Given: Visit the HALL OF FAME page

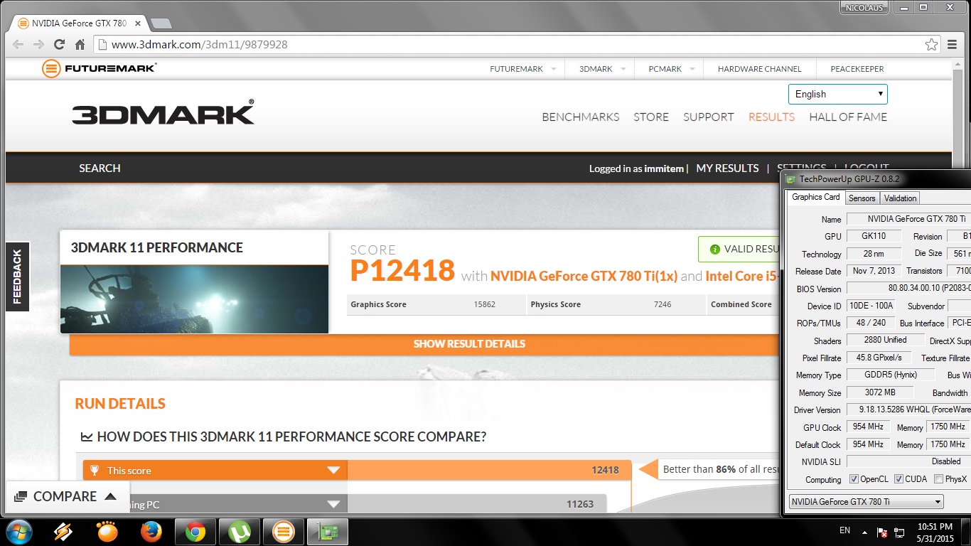Looking at the screenshot, I should pyautogui.click(x=848, y=117).
